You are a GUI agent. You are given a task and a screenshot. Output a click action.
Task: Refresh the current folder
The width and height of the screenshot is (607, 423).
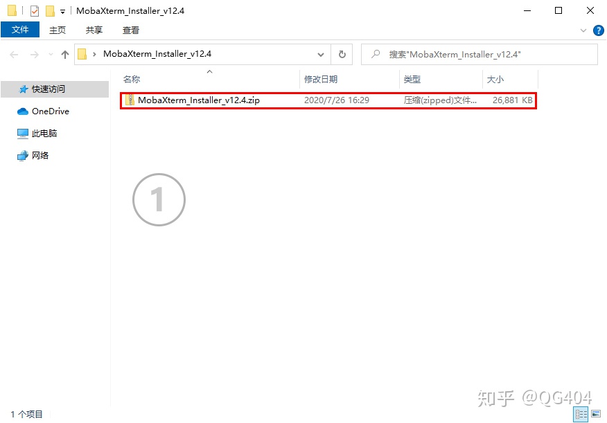pyautogui.click(x=342, y=55)
